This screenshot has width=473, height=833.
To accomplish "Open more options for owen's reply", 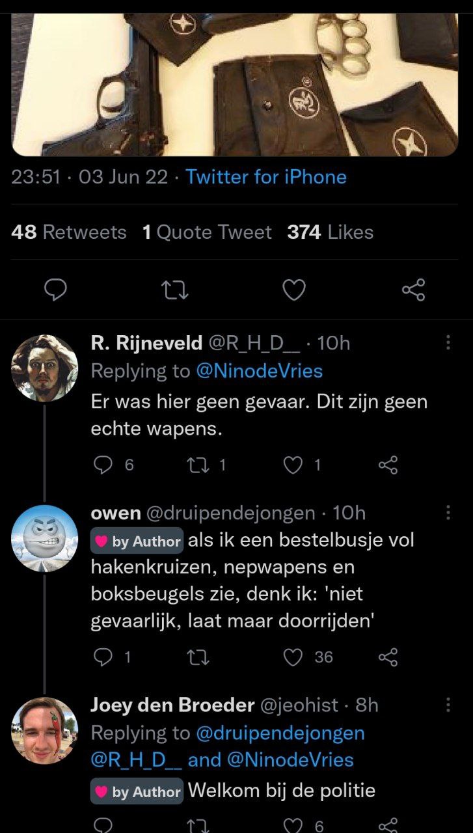I will click(x=448, y=513).
